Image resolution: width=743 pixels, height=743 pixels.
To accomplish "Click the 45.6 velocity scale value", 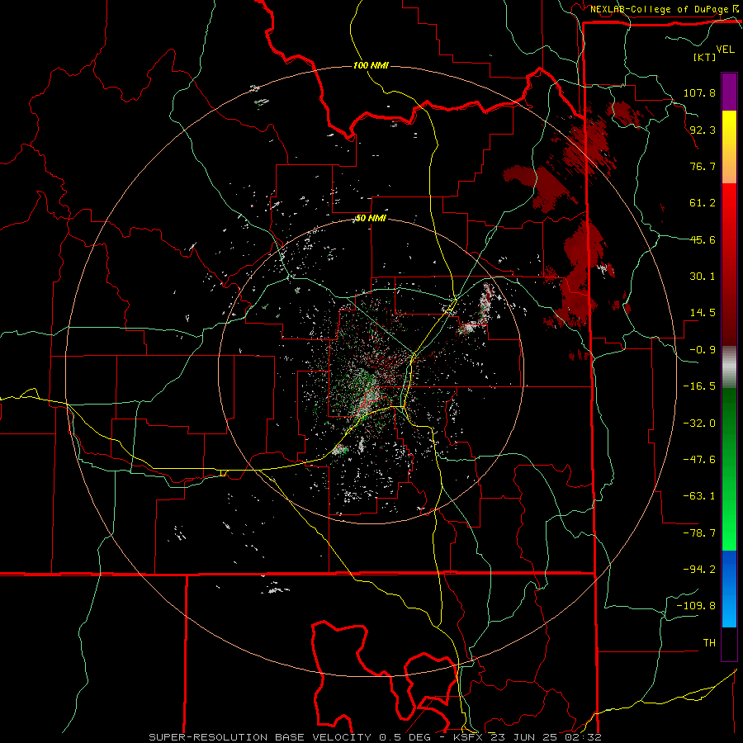I will pyautogui.click(x=703, y=239).
